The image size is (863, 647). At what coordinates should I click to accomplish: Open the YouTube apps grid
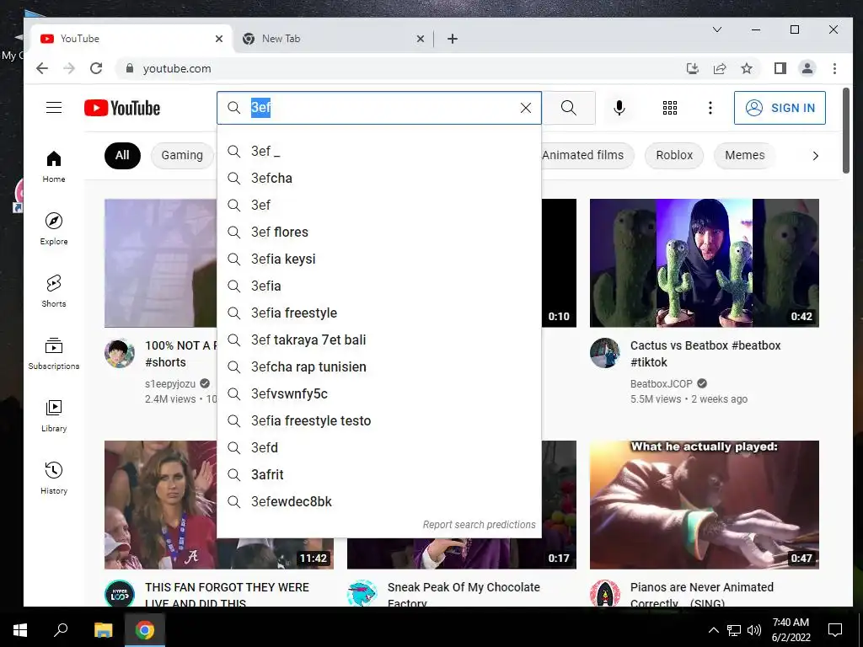670,108
